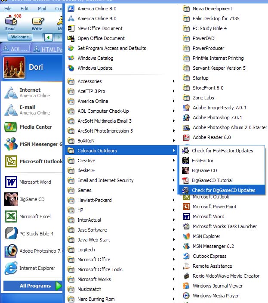
Task: Click the All Programs button
Action: click(x=32, y=286)
